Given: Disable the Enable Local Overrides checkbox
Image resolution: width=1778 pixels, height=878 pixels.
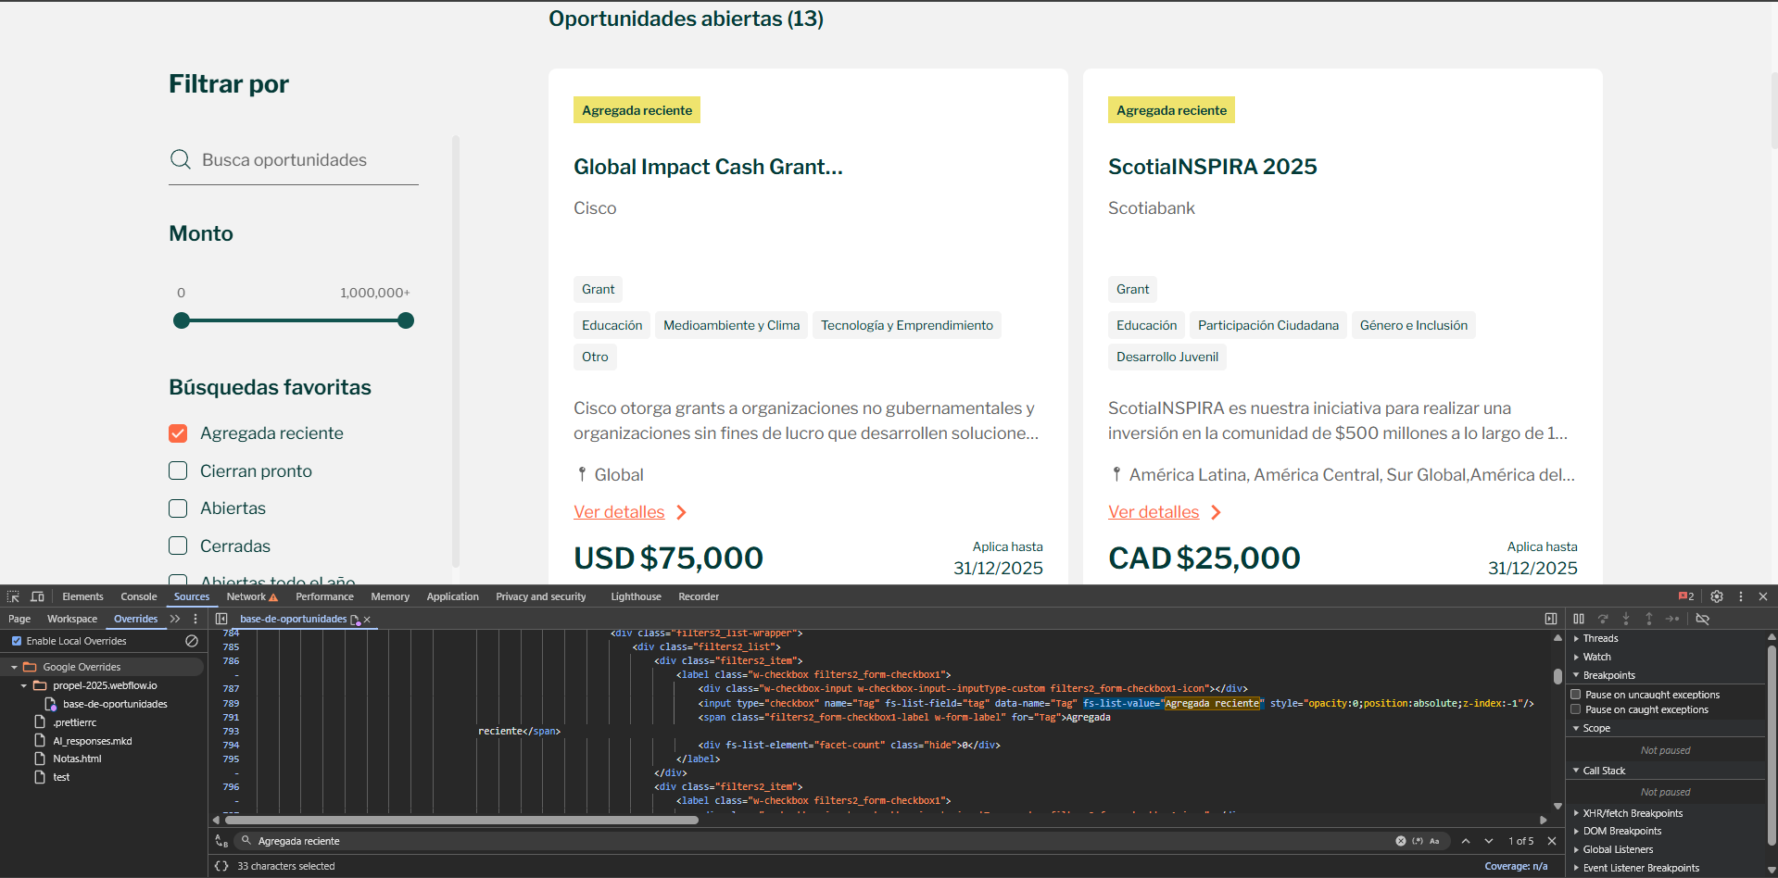Looking at the screenshot, I should pos(17,641).
